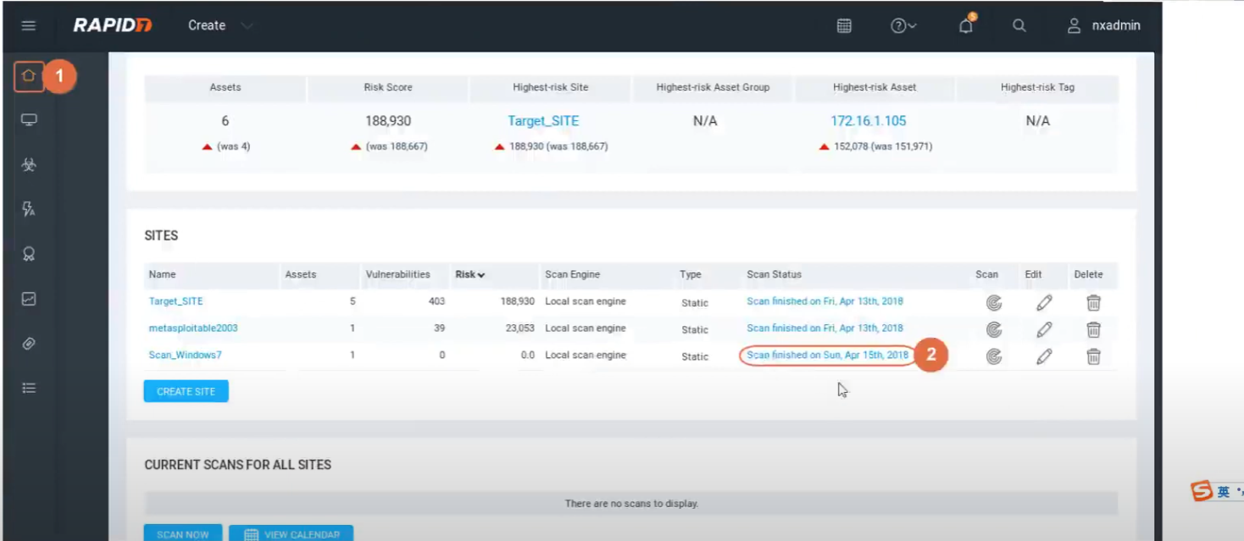
Task: Click the Sogou input method tray icon
Action: (1202, 491)
